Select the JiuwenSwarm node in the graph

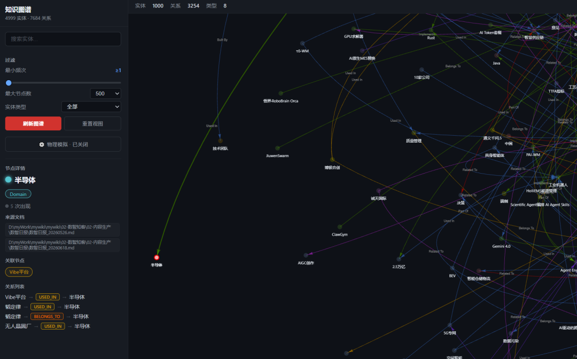coord(277,148)
